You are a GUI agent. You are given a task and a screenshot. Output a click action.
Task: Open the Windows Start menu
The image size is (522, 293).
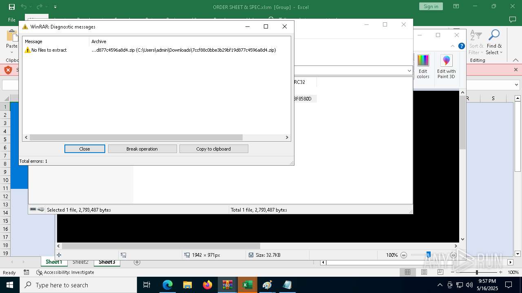click(10, 285)
